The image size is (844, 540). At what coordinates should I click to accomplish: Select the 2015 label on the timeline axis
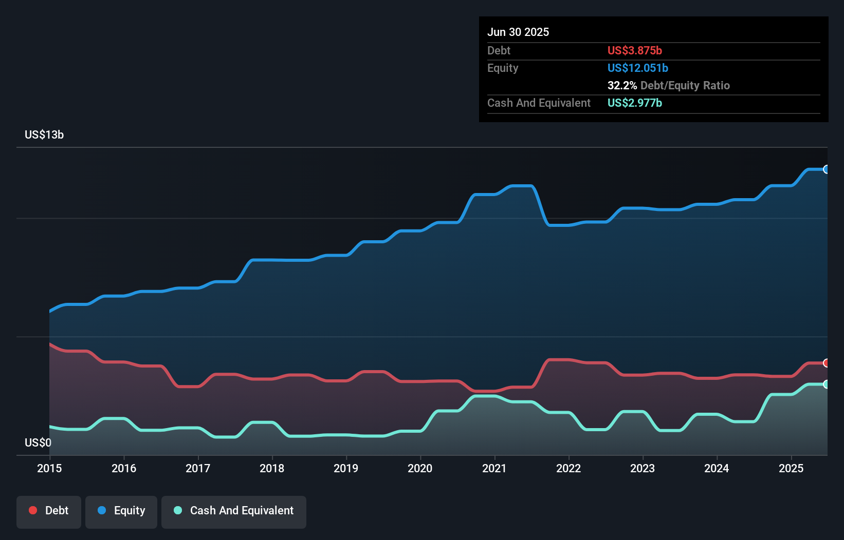(x=49, y=469)
